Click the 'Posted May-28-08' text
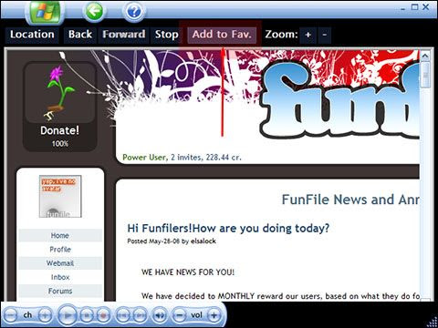This screenshot has width=438, height=328. pos(153,241)
